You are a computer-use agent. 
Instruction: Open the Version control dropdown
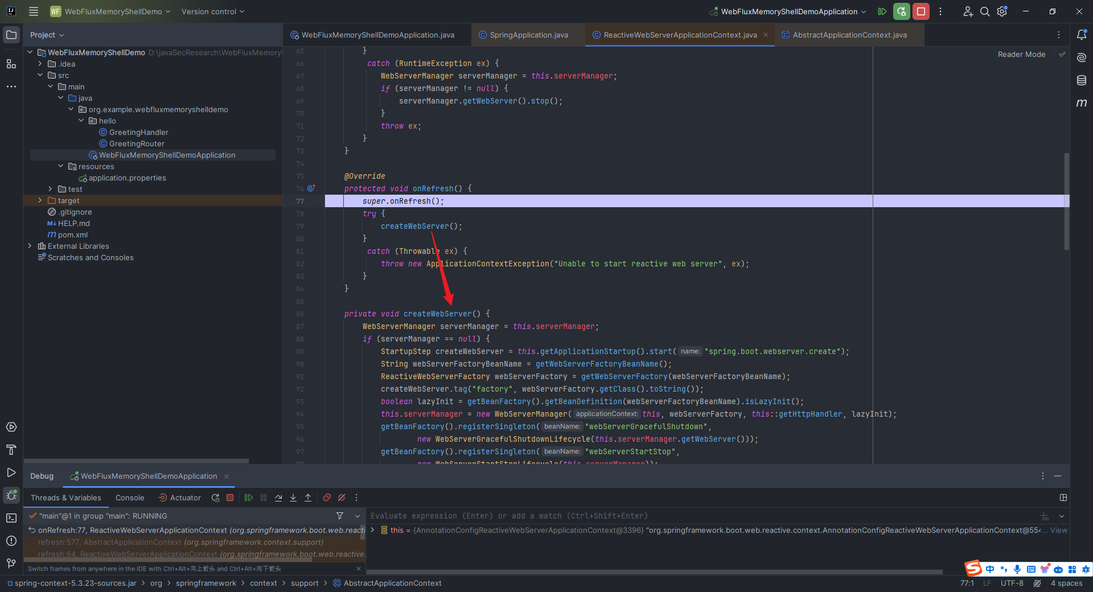(213, 11)
